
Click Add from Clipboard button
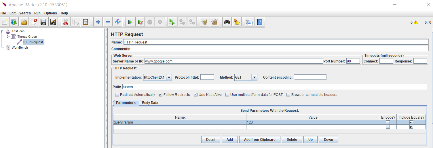coord(260,140)
